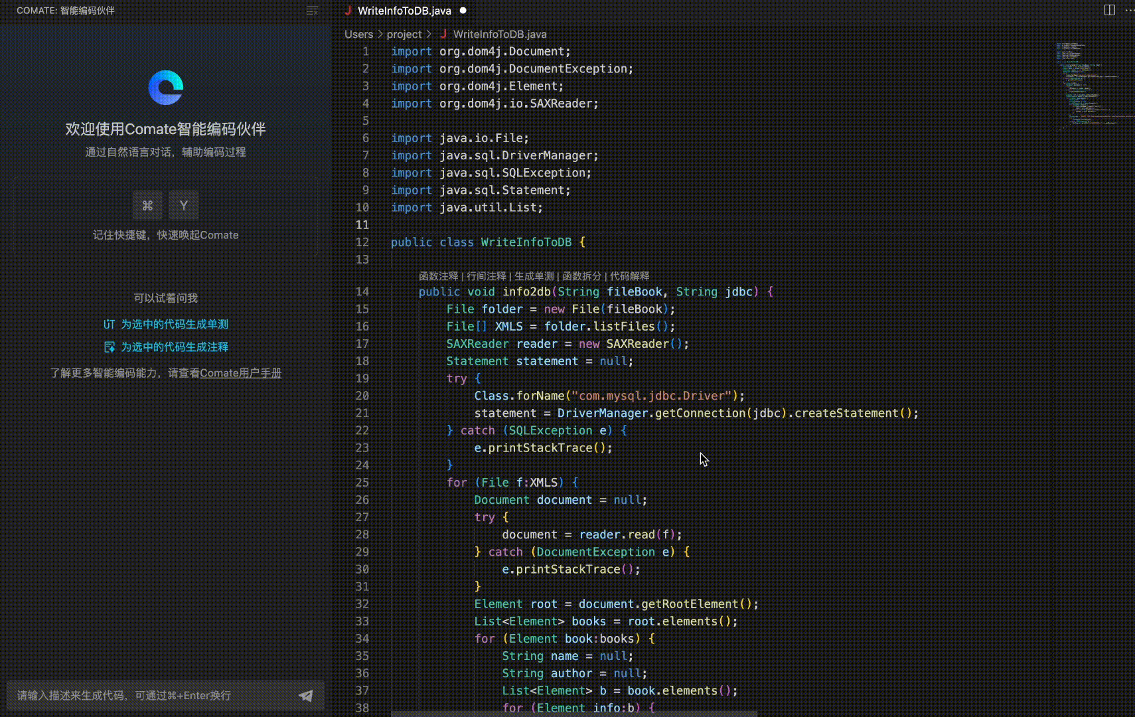Click the ⌘ shortcut key icon
This screenshot has height=717, width=1135.
click(x=147, y=205)
